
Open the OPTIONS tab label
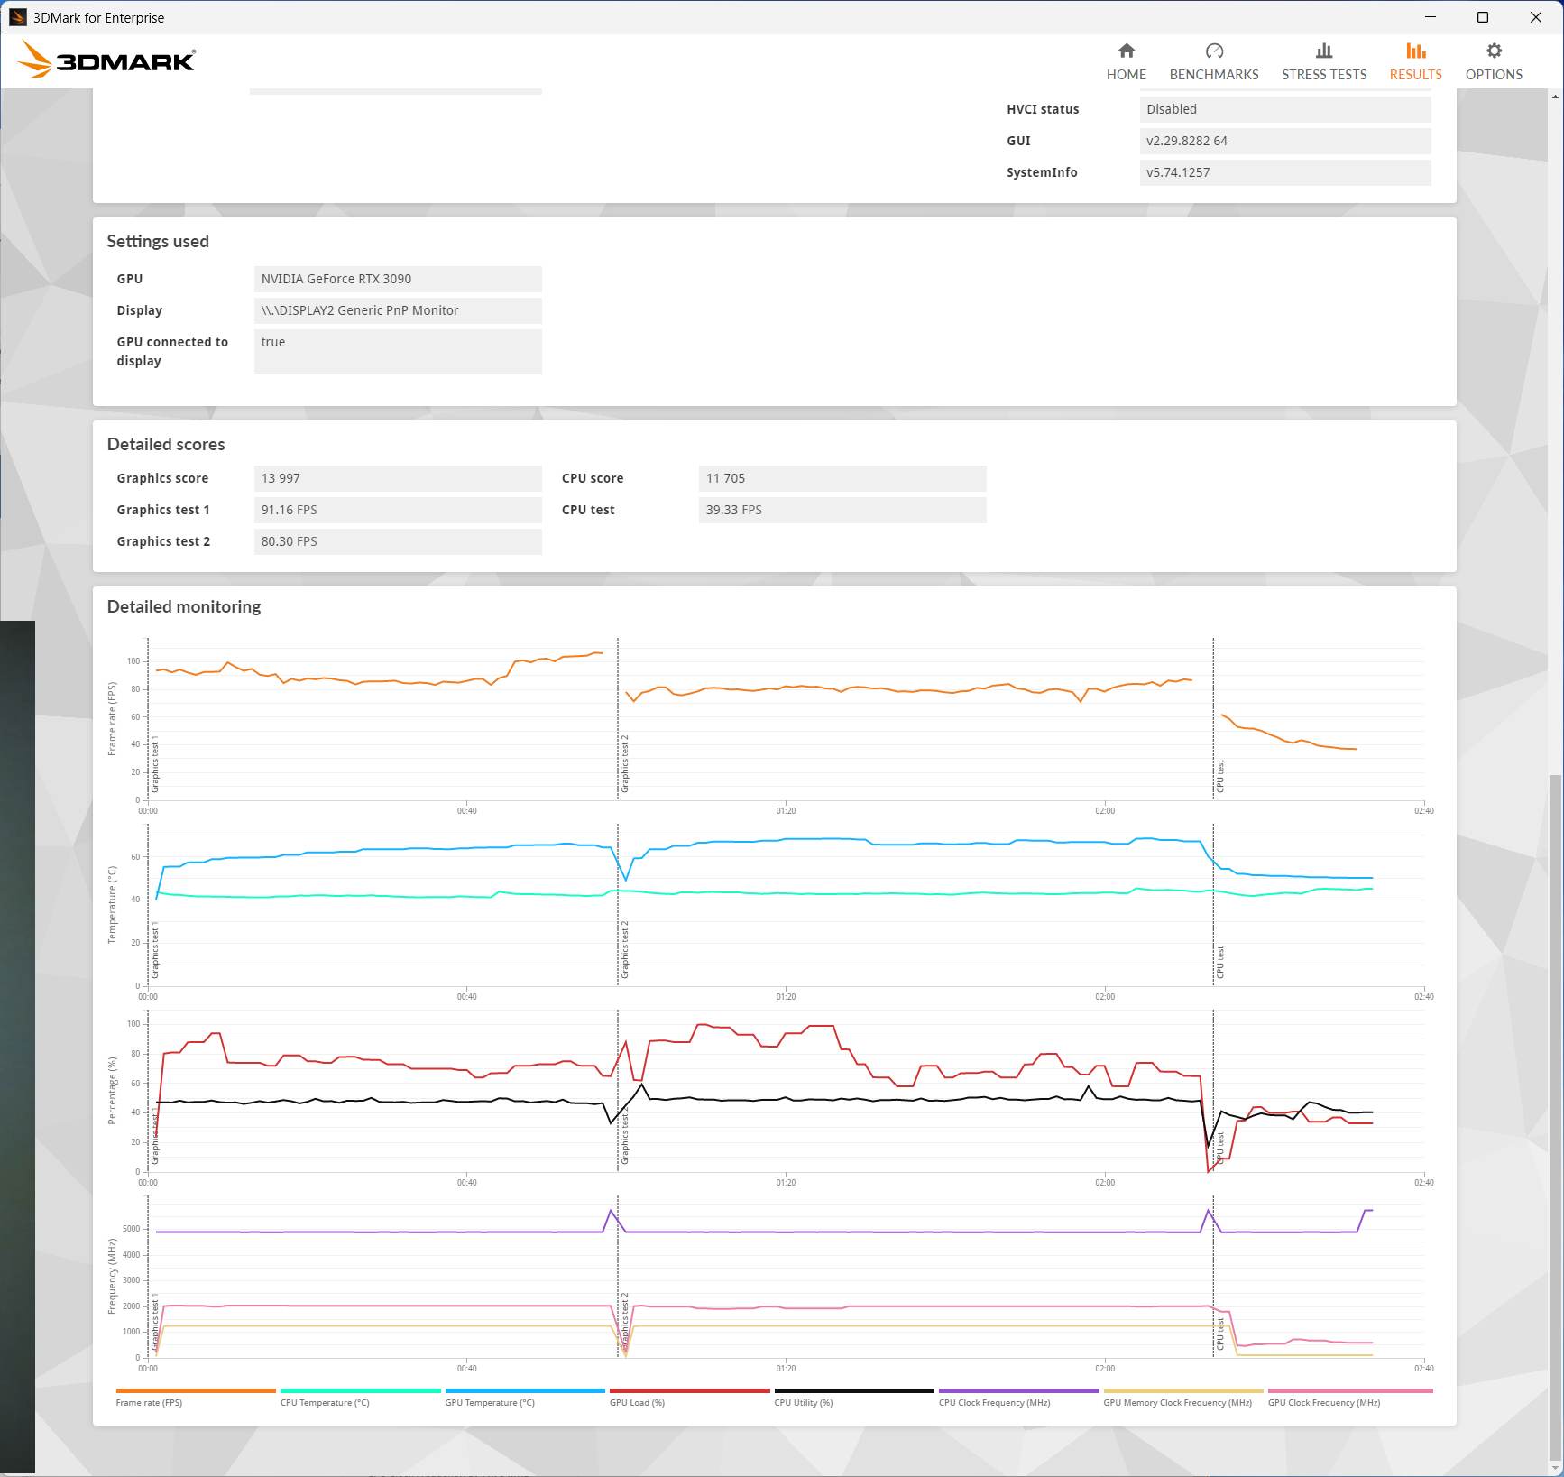[x=1494, y=75]
